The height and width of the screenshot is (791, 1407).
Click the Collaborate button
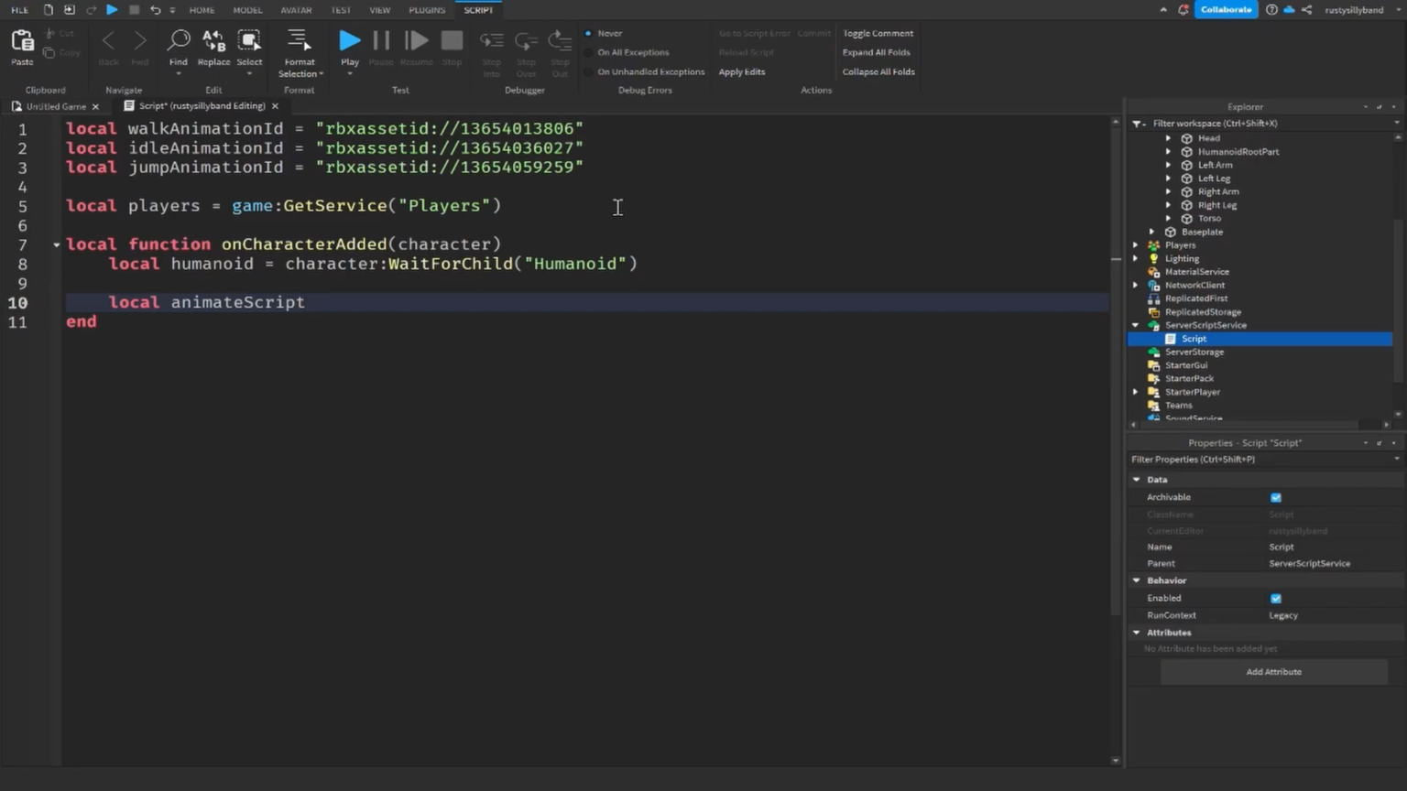(x=1226, y=10)
